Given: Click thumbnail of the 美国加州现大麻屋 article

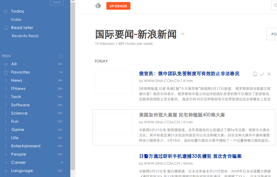Looking at the screenshot, I should pyautogui.click(x=114, y=123).
